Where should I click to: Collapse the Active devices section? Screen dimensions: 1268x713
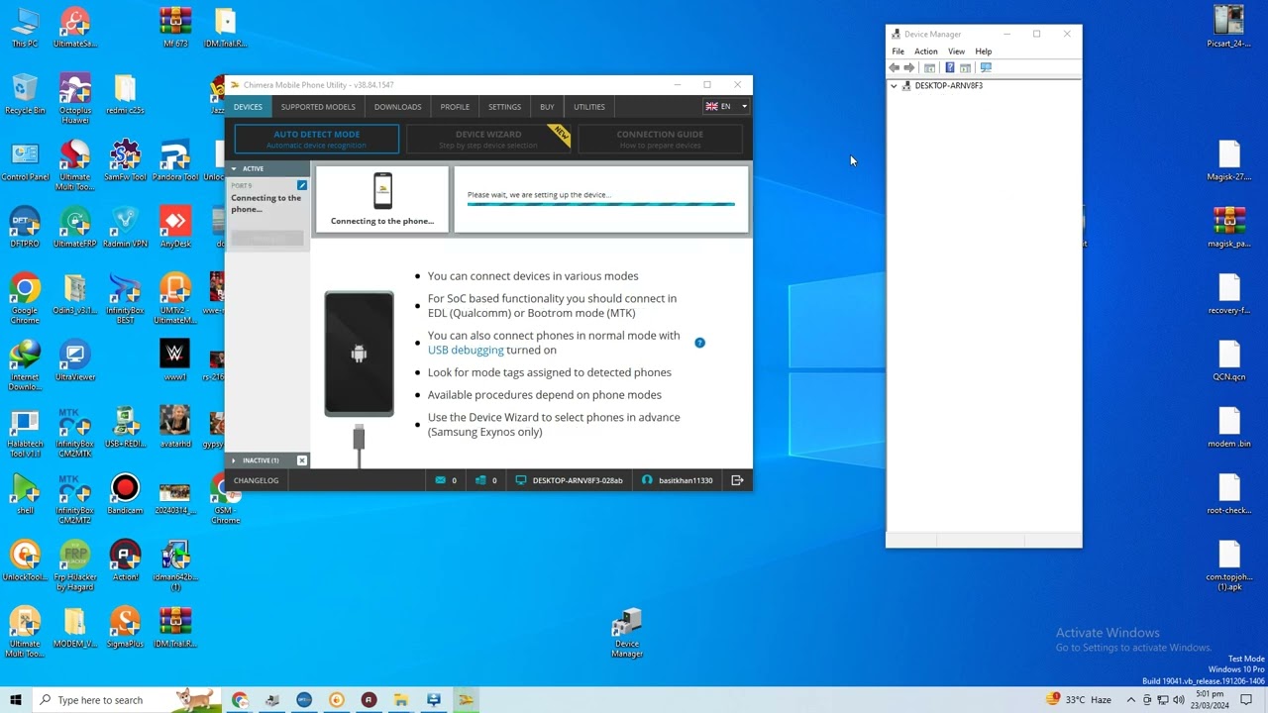pyautogui.click(x=234, y=168)
